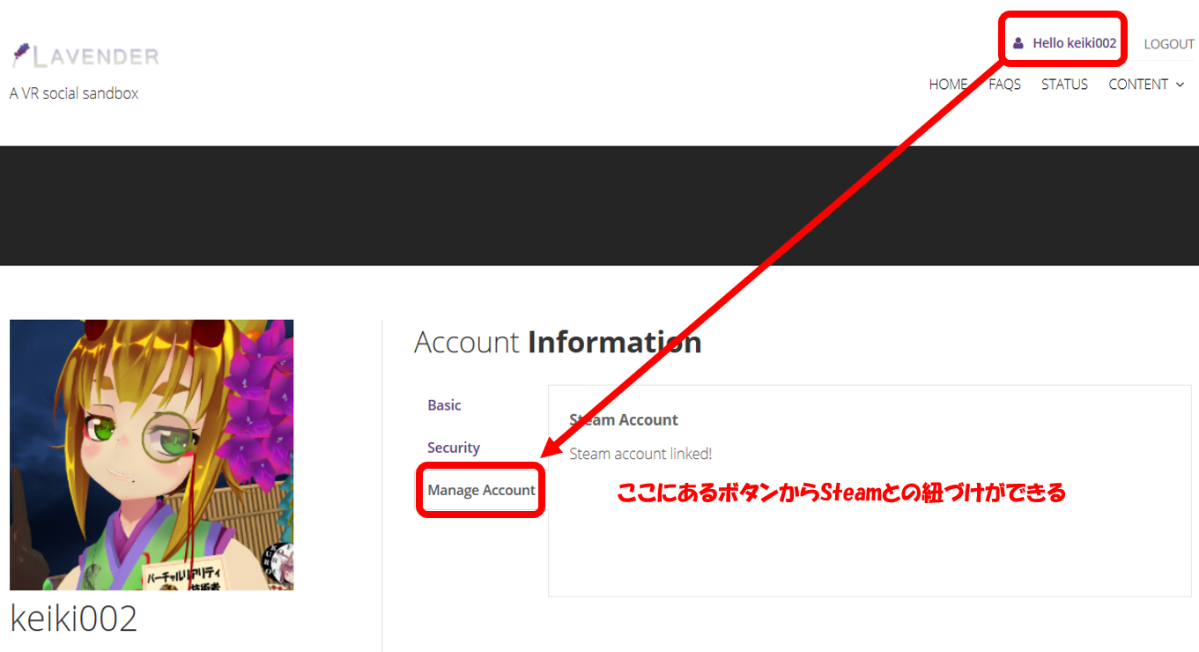Click the Steam Account heading

pos(624,420)
